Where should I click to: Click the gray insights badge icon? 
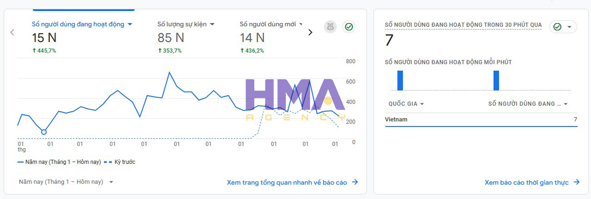click(x=330, y=27)
